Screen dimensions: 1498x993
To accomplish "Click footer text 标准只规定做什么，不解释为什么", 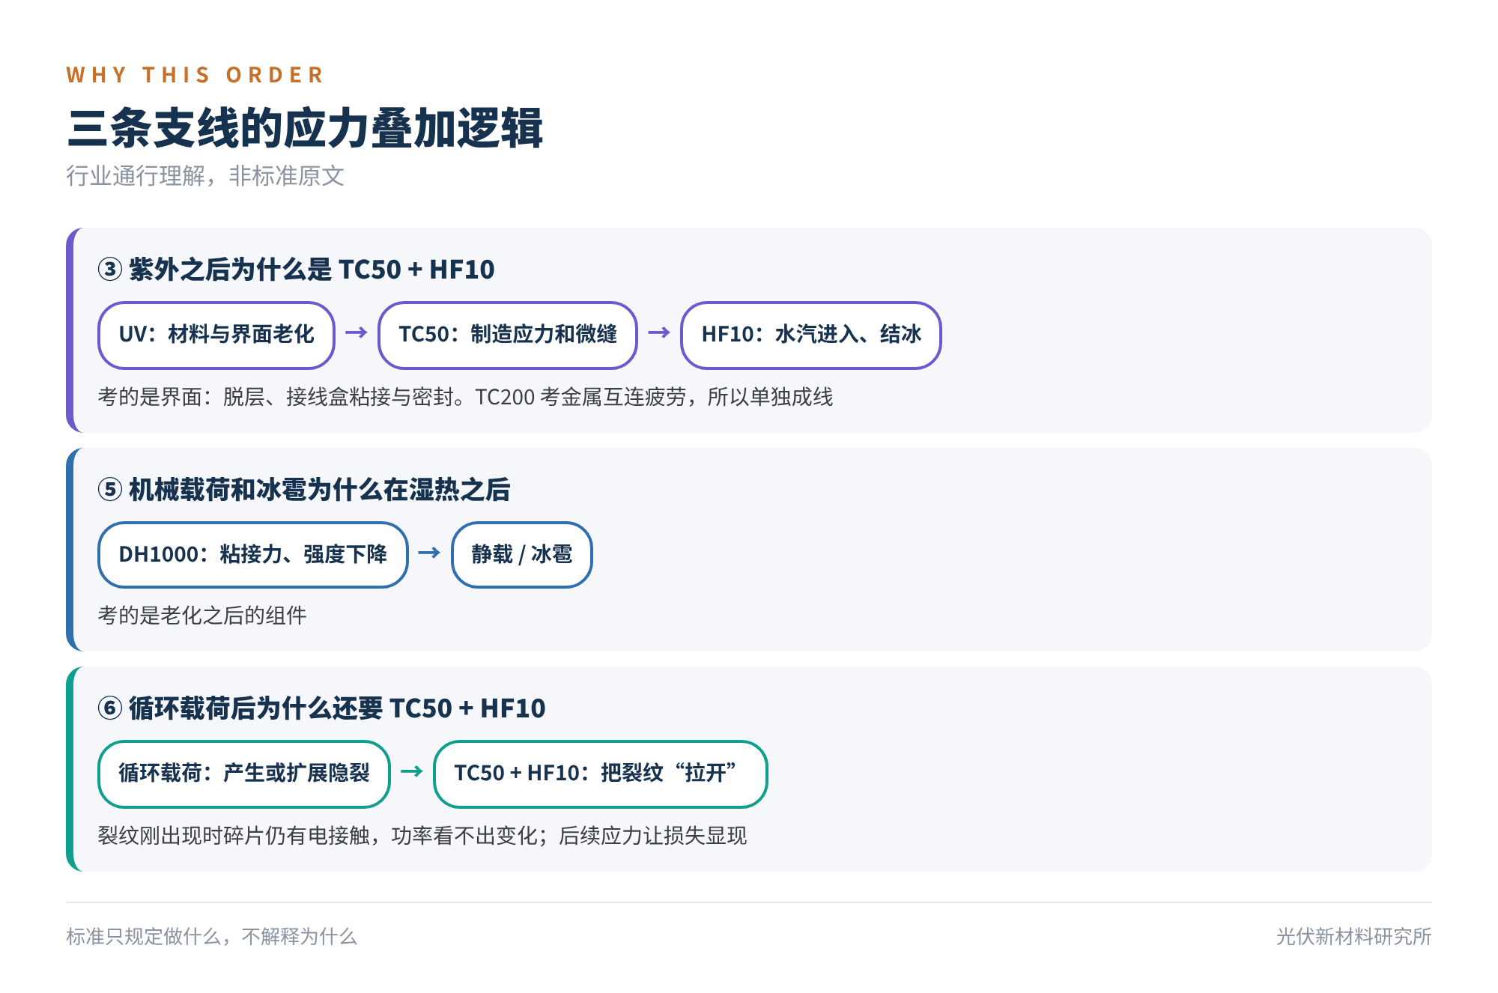I will pyautogui.click(x=211, y=936).
